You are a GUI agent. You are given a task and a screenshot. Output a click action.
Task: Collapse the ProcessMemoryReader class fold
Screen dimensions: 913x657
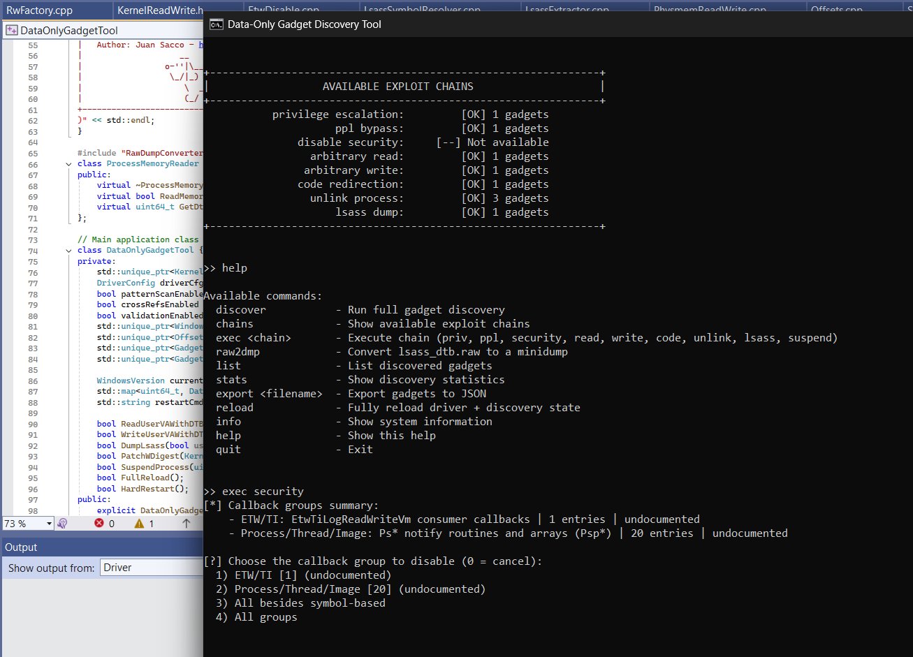point(68,164)
